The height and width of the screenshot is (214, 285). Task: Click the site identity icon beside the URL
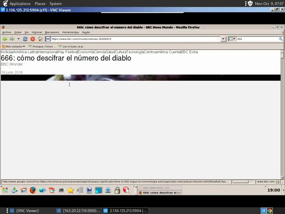tap(48, 39)
